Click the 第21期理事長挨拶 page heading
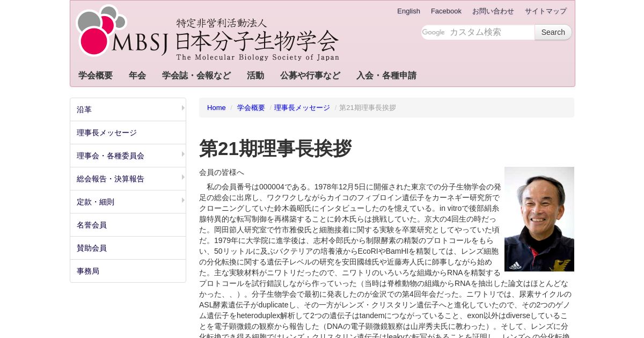The width and height of the screenshot is (644, 338). coord(275,149)
